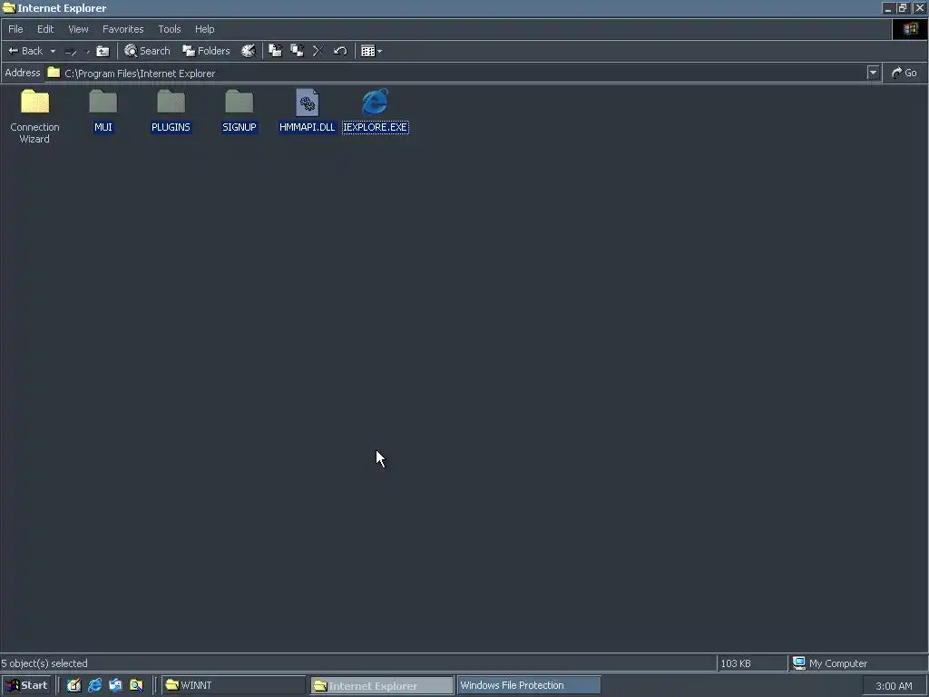Select the Connection Wizard folder

click(34, 116)
